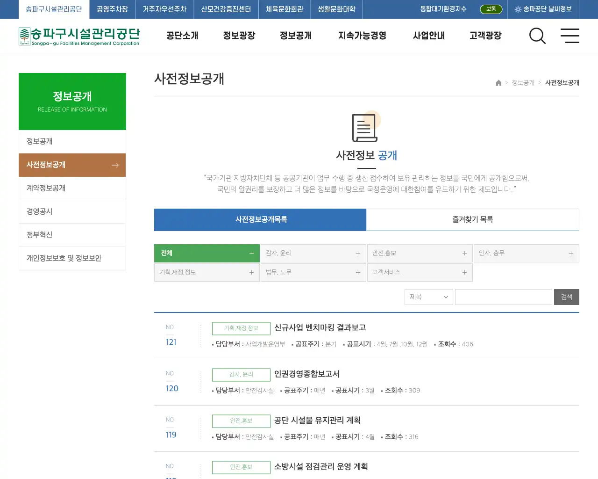Switch to the 즐겨찾기 목록 tab
This screenshot has width=598, height=479.
473,220
